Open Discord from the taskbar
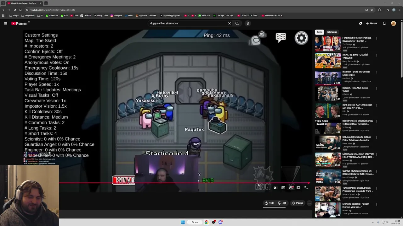403x226 pixels. coord(220,222)
